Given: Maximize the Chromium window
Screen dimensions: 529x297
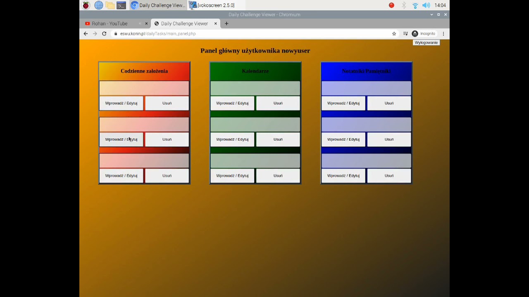Looking at the screenshot, I should pos(438,14).
